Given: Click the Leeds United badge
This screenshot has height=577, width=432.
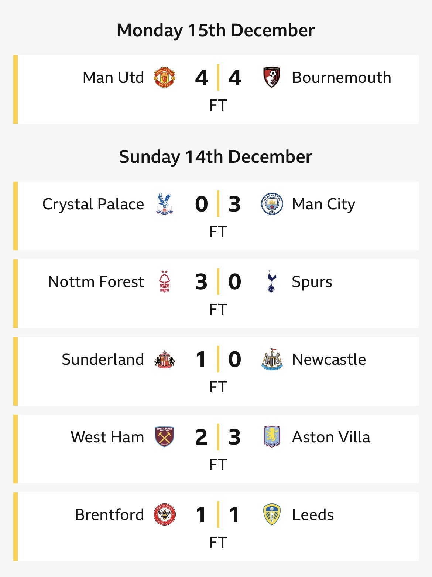Looking at the screenshot, I should coord(272,515).
